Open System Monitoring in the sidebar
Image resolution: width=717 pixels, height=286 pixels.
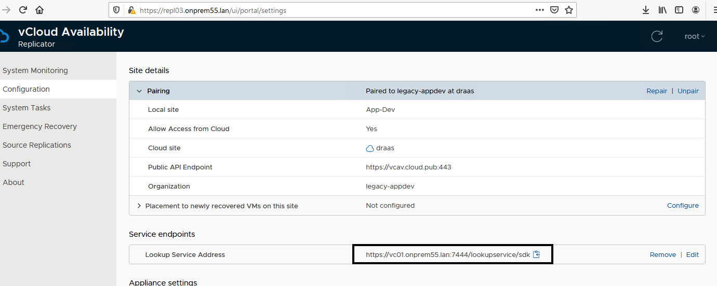[35, 70]
